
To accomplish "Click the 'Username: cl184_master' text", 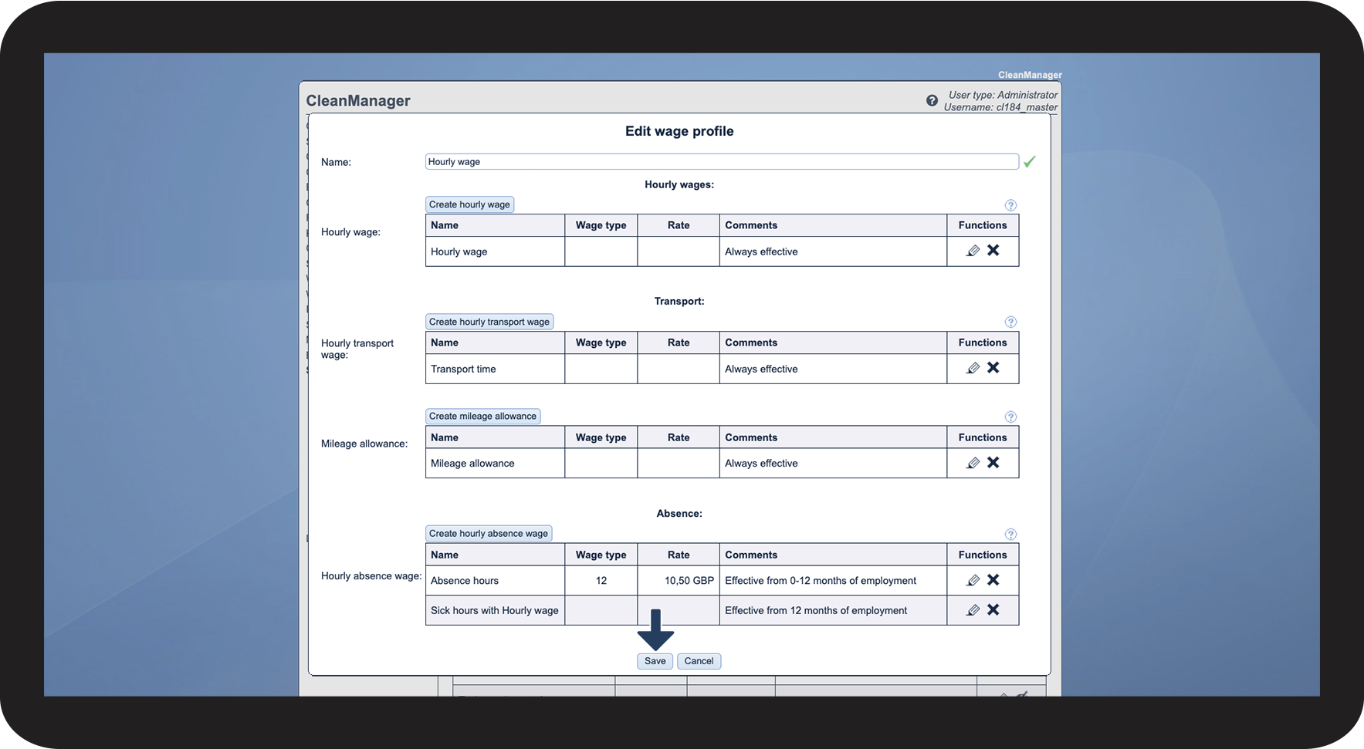I will click(x=1000, y=107).
